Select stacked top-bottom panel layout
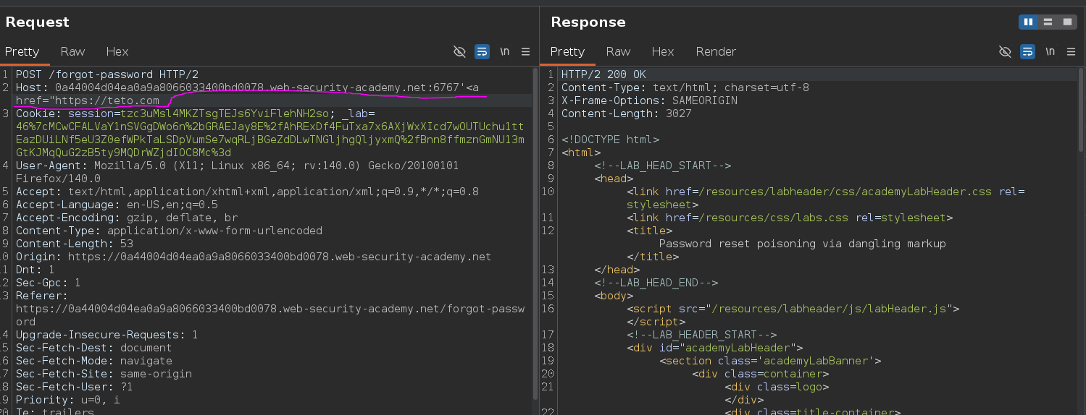Screen dimensions: 1086x415 point(1048,22)
